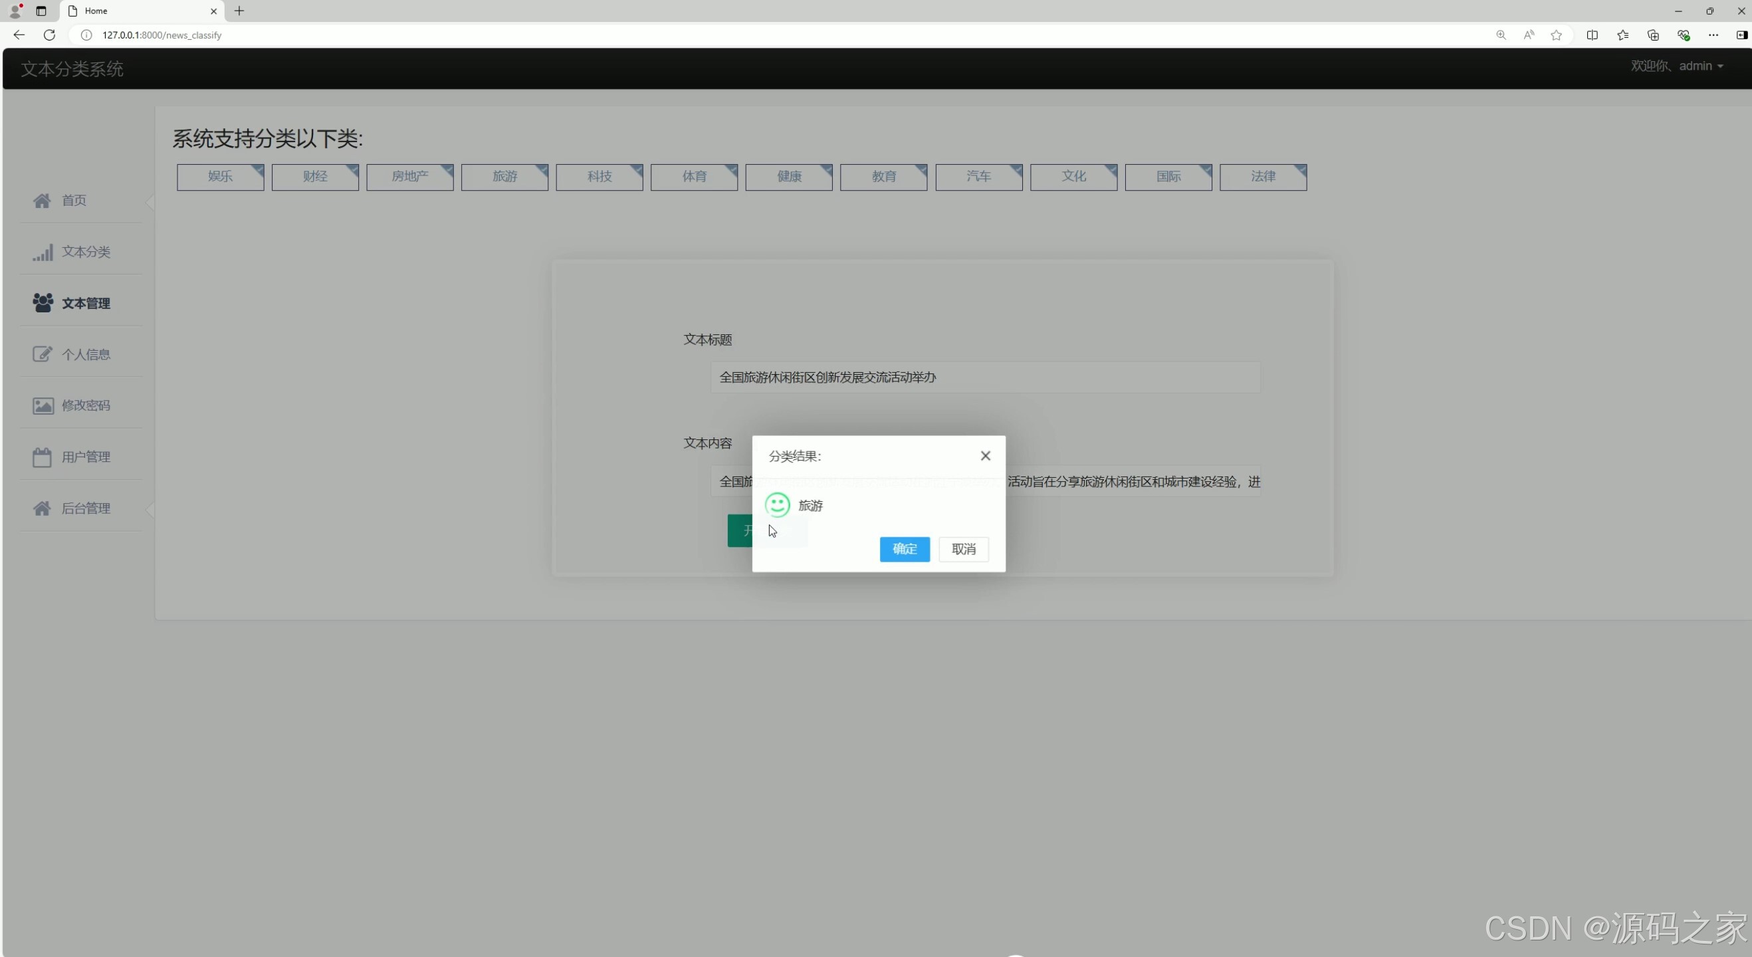Viewport: 1752px width, 957px height.
Task: Select the 法律 category tag
Action: point(1263,177)
